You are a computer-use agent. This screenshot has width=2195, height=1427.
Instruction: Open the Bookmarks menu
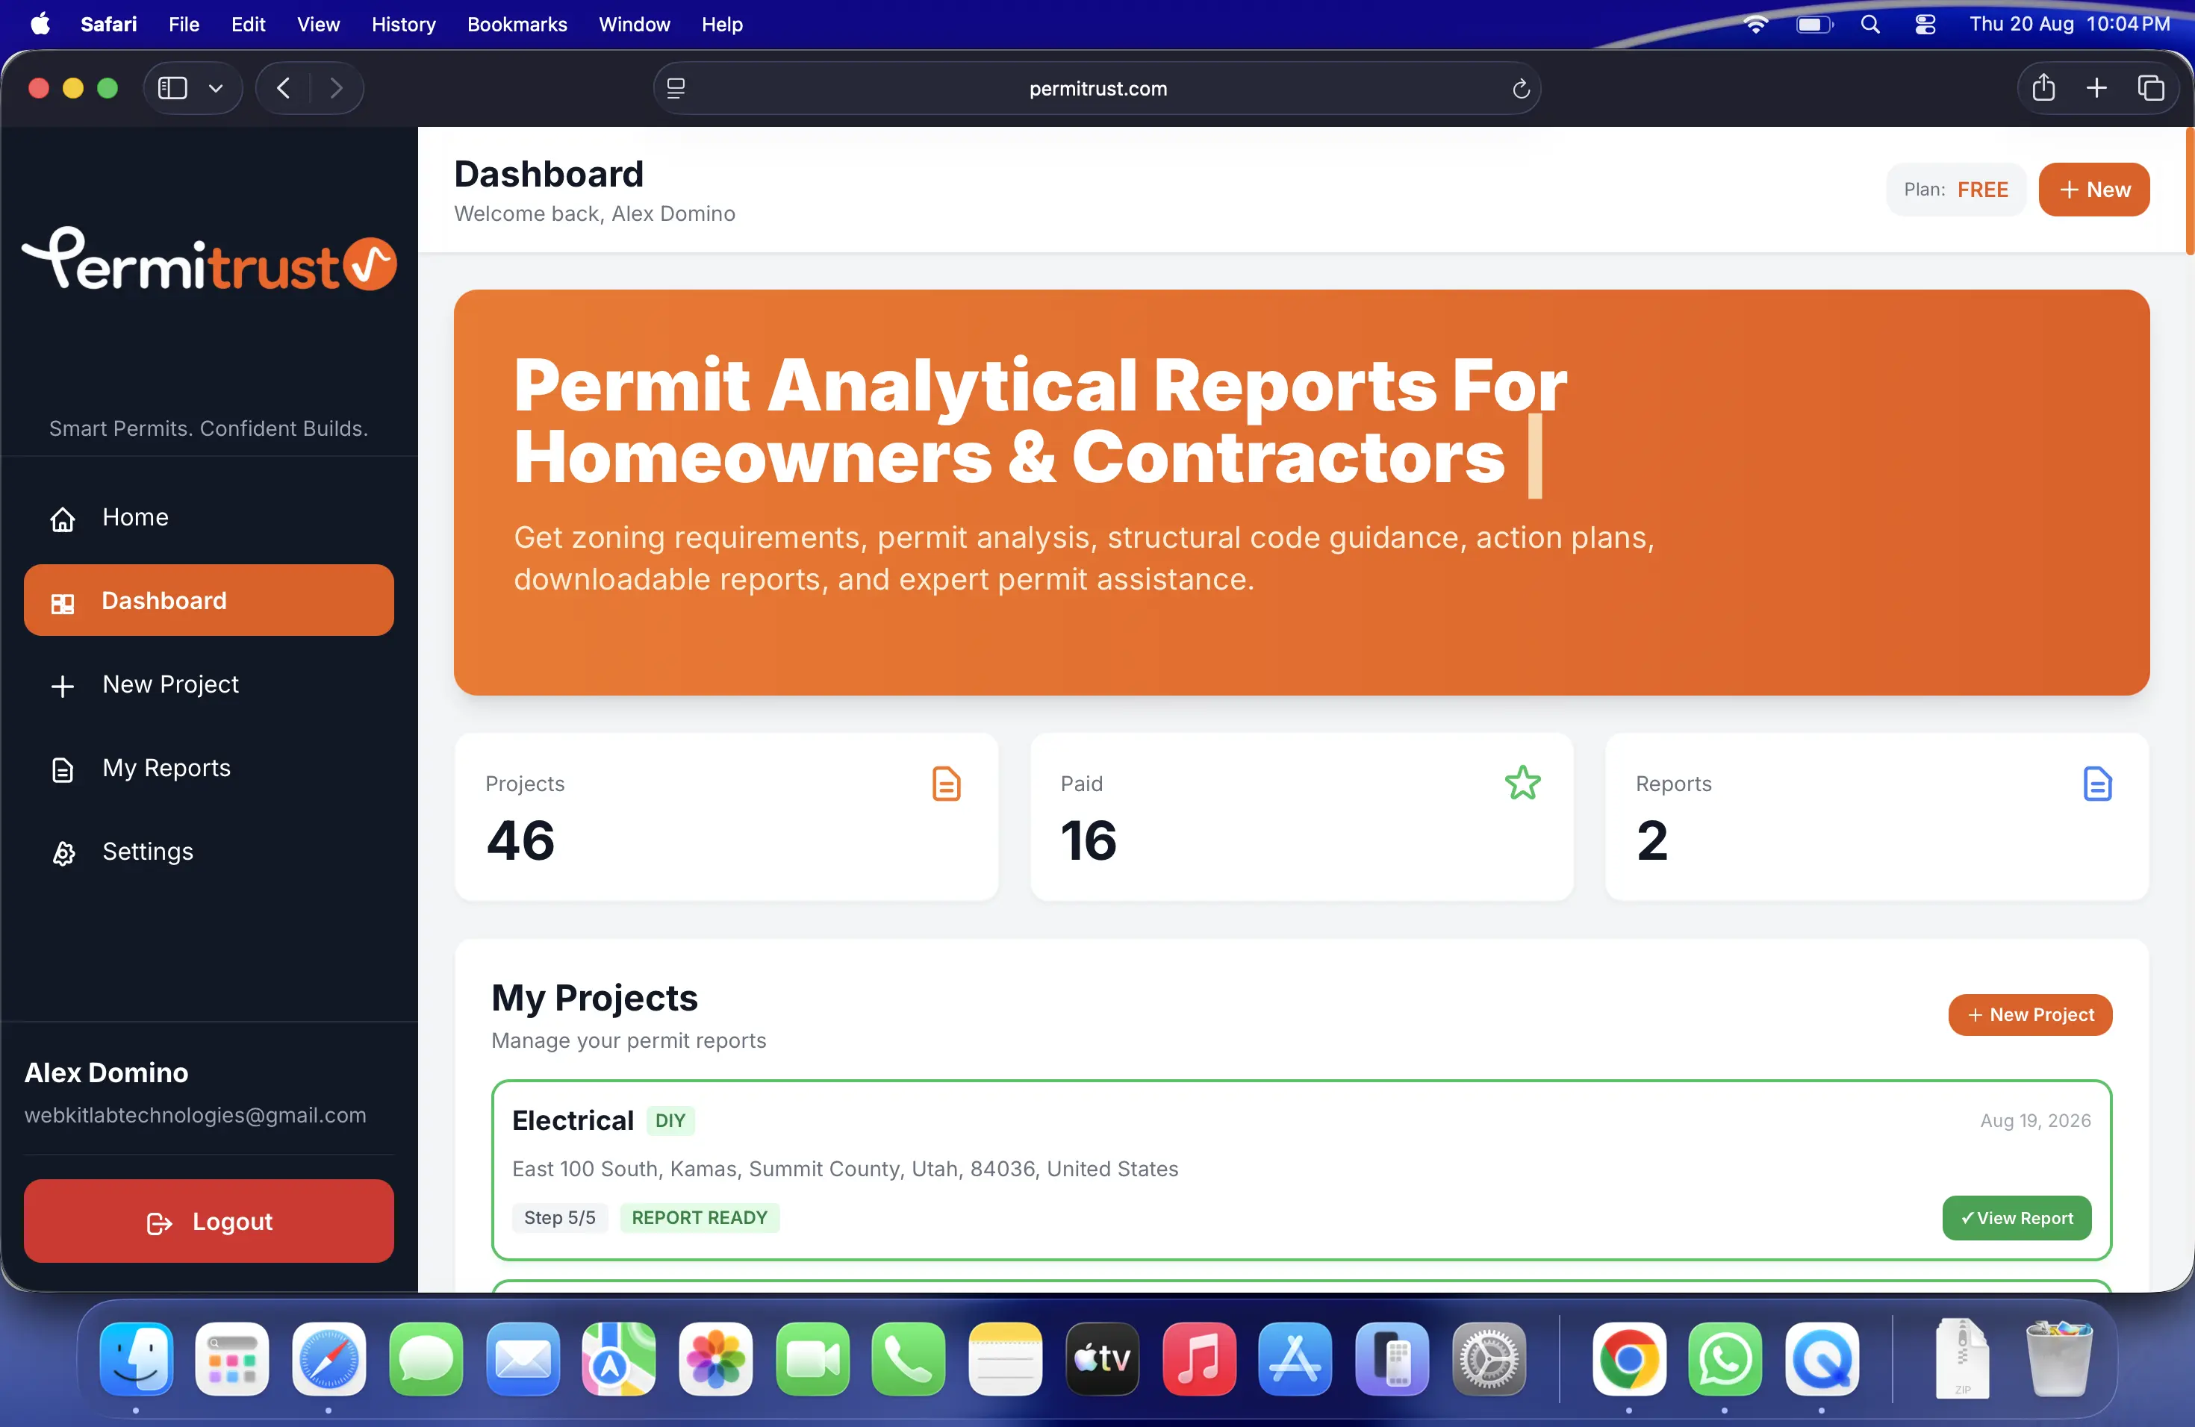517,24
